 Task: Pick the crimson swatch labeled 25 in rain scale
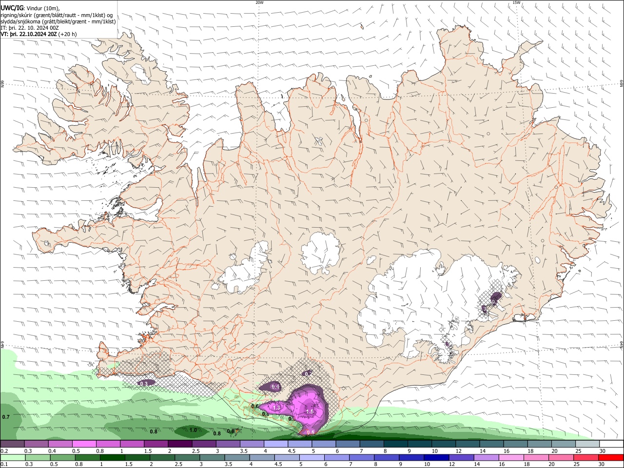coord(585,458)
